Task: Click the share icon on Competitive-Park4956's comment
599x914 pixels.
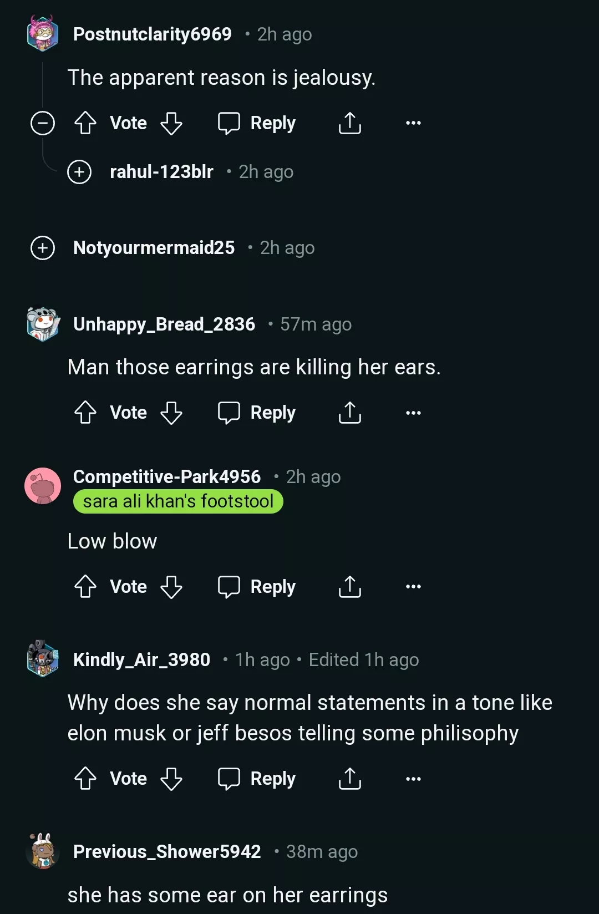Action: click(x=349, y=586)
